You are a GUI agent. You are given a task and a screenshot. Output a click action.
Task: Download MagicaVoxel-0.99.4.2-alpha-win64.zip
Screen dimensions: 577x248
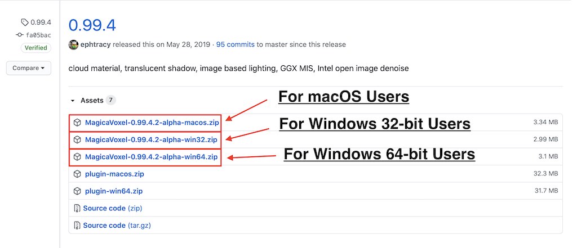coord(151,157)
